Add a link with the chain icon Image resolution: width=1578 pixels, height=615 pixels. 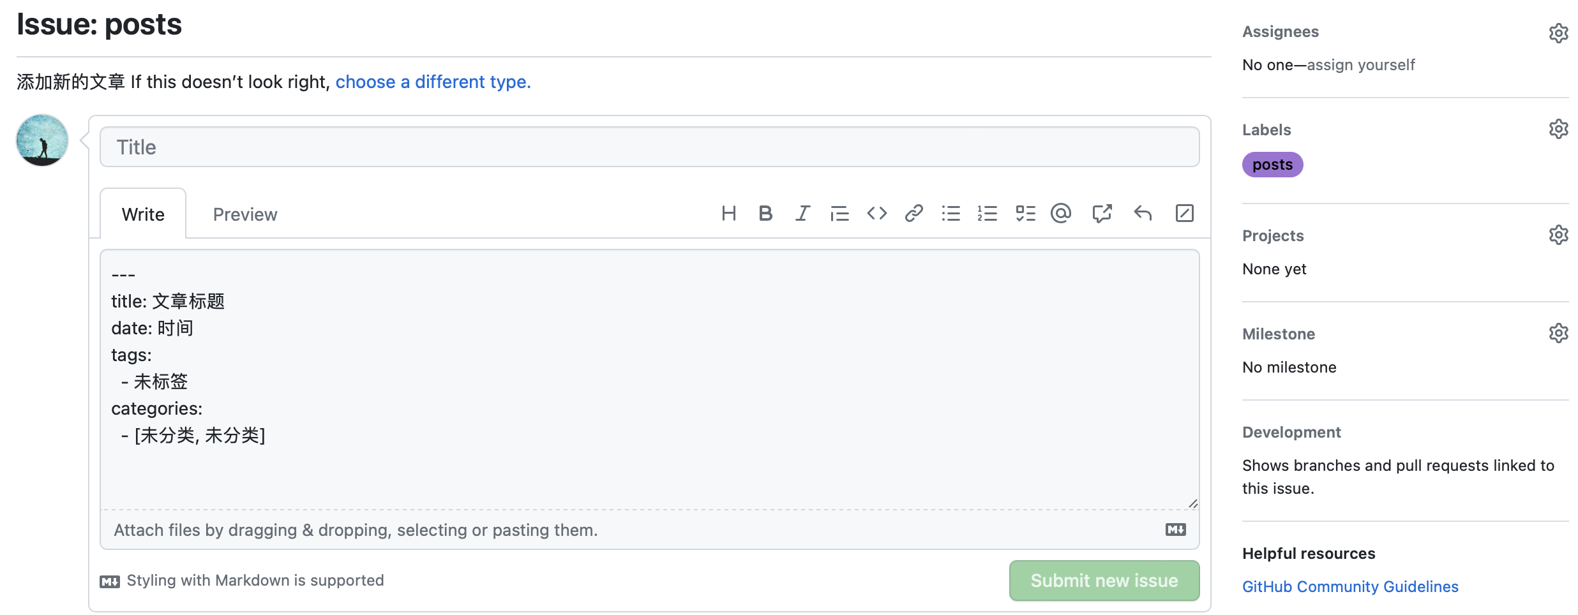pos(913,213)
